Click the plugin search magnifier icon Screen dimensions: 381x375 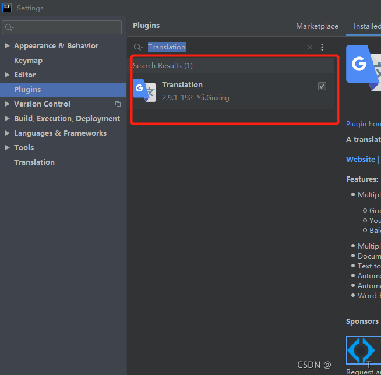pos(138,47)
